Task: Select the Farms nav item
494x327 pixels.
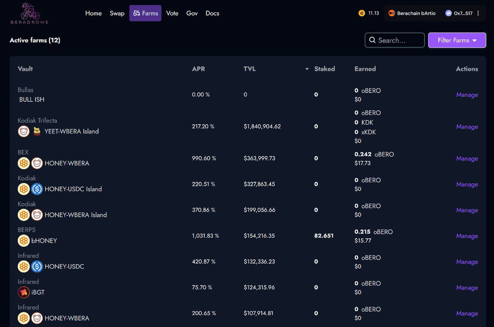Action: [x=145, y=13]
